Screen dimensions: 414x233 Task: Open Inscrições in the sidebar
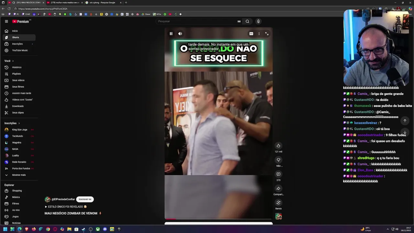point(19,44)
